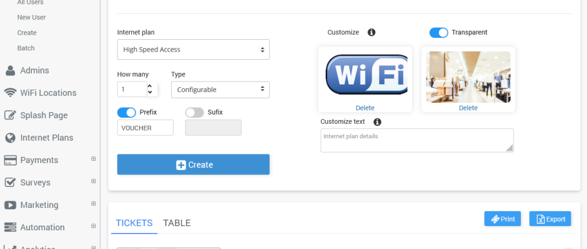Turn off the Transparent switch
The height and width of the screenshot is (249, 587).
pyautogui.click(x=438, y=32)
